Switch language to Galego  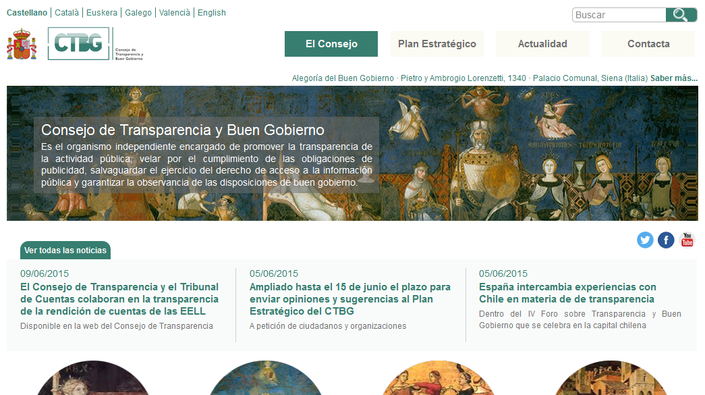click(x=138, y=13)
